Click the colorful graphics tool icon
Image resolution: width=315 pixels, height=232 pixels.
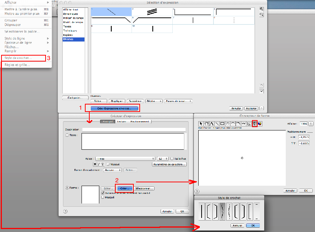pos(260,124)
